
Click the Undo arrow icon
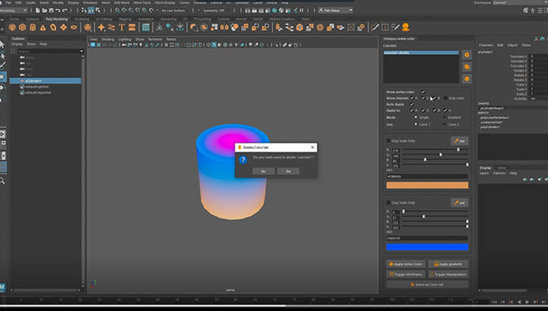(x=58, y=10)
